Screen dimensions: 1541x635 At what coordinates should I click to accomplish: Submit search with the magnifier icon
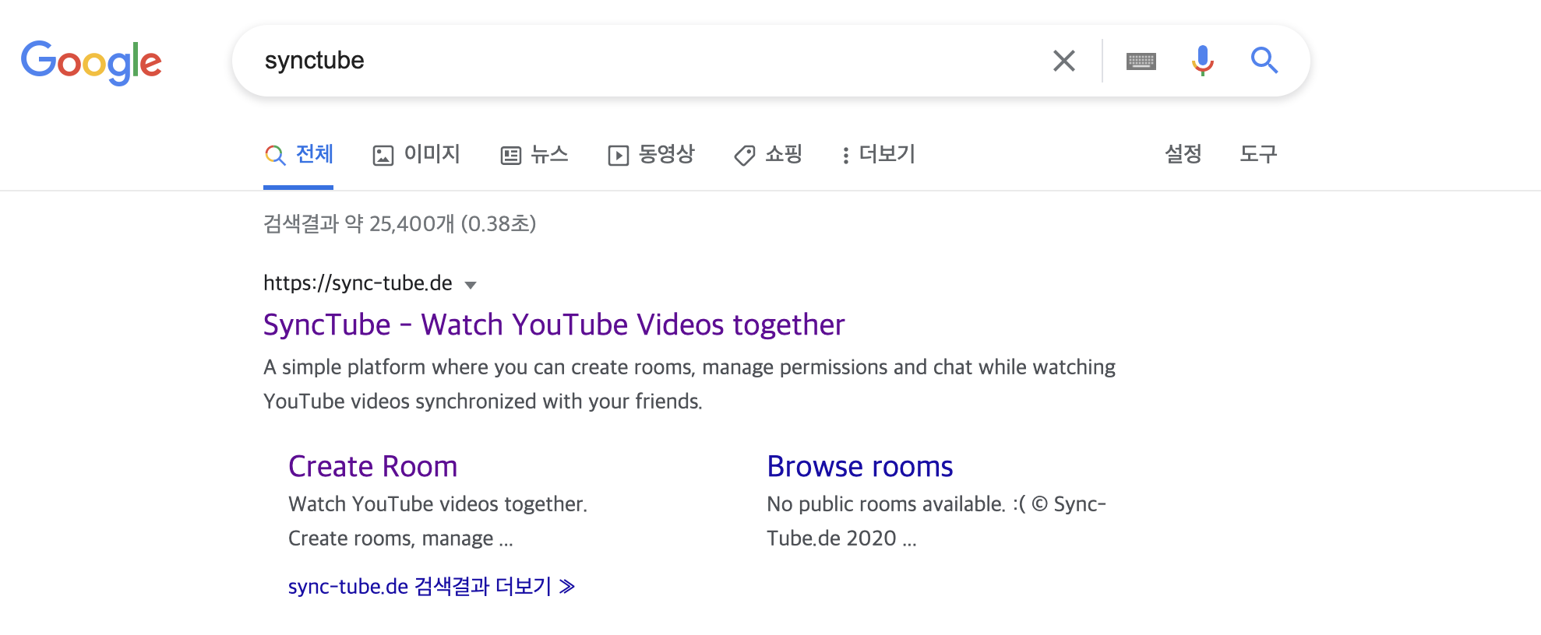[x=1264, y=61]
